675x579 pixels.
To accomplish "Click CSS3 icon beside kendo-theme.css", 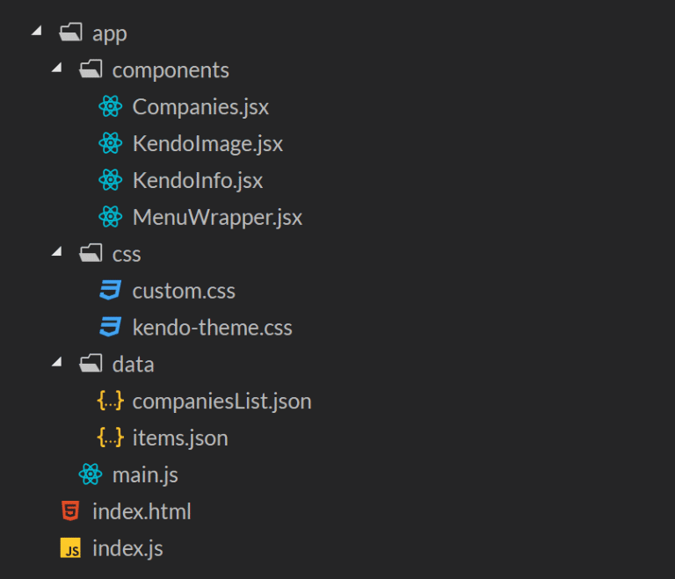I will point(111,327).
